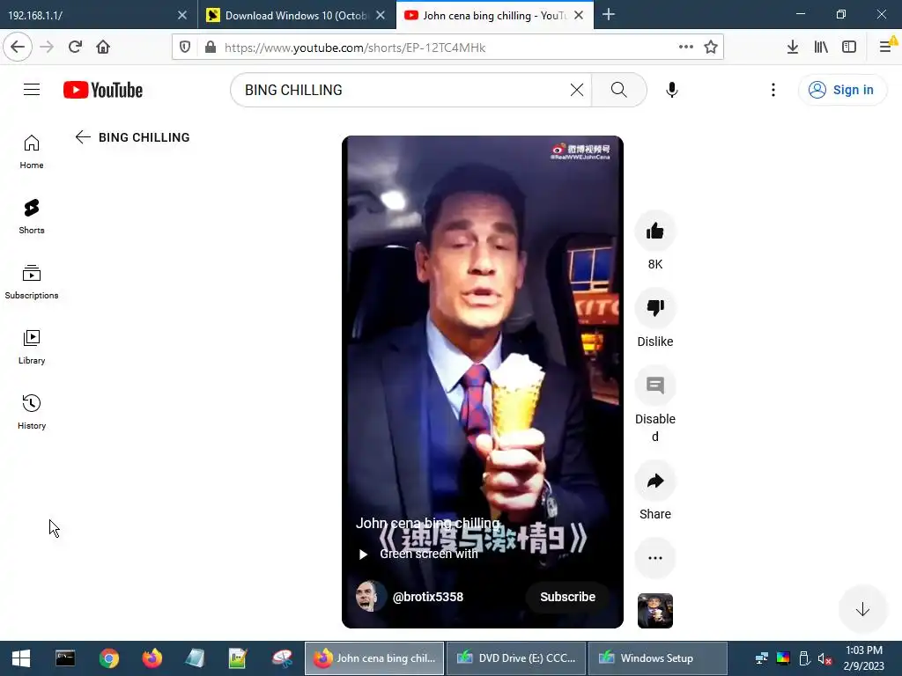The image size is (902, 676).
Task: Start voice search with microphone icon
Action: 671,90
